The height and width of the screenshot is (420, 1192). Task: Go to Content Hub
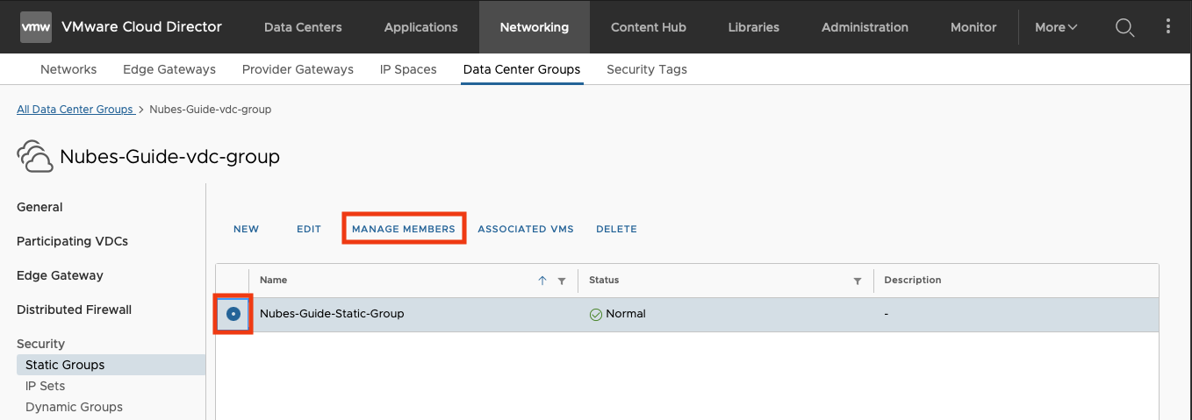pyautogui.click(x=649, y=27)
